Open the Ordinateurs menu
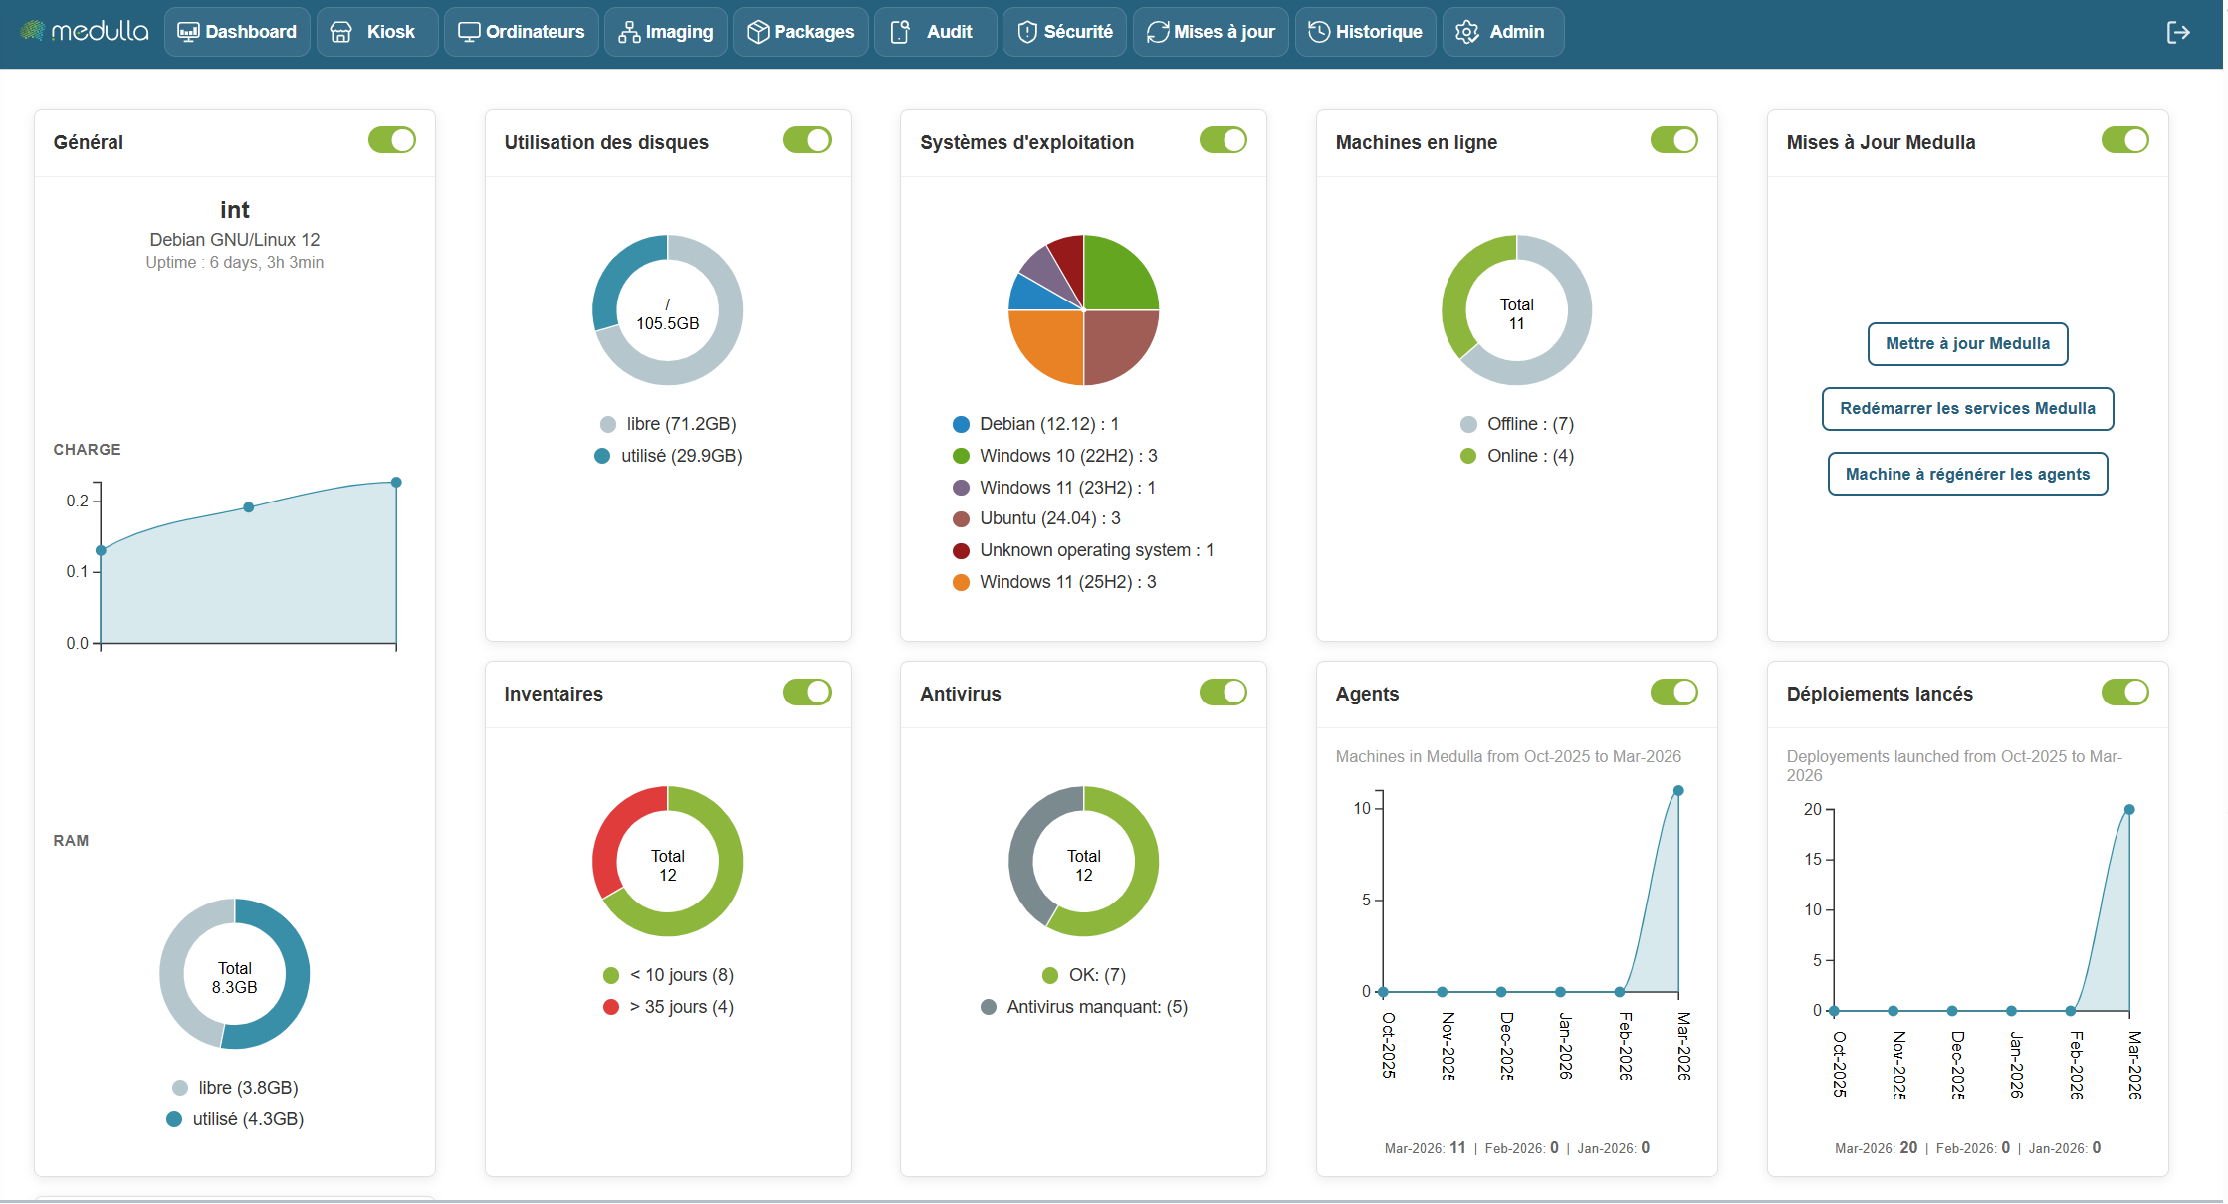 (x=522, y=33)
